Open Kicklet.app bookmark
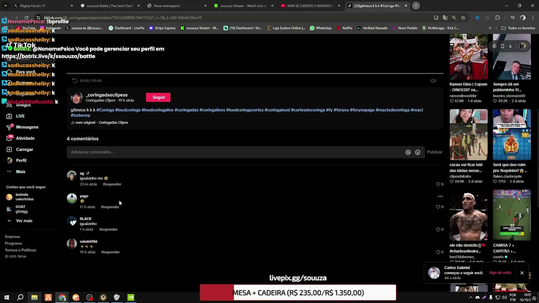 click(x=440, y=28)
